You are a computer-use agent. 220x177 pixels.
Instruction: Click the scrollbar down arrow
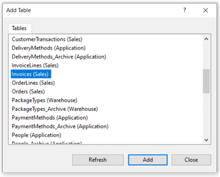tap(206, 140)
